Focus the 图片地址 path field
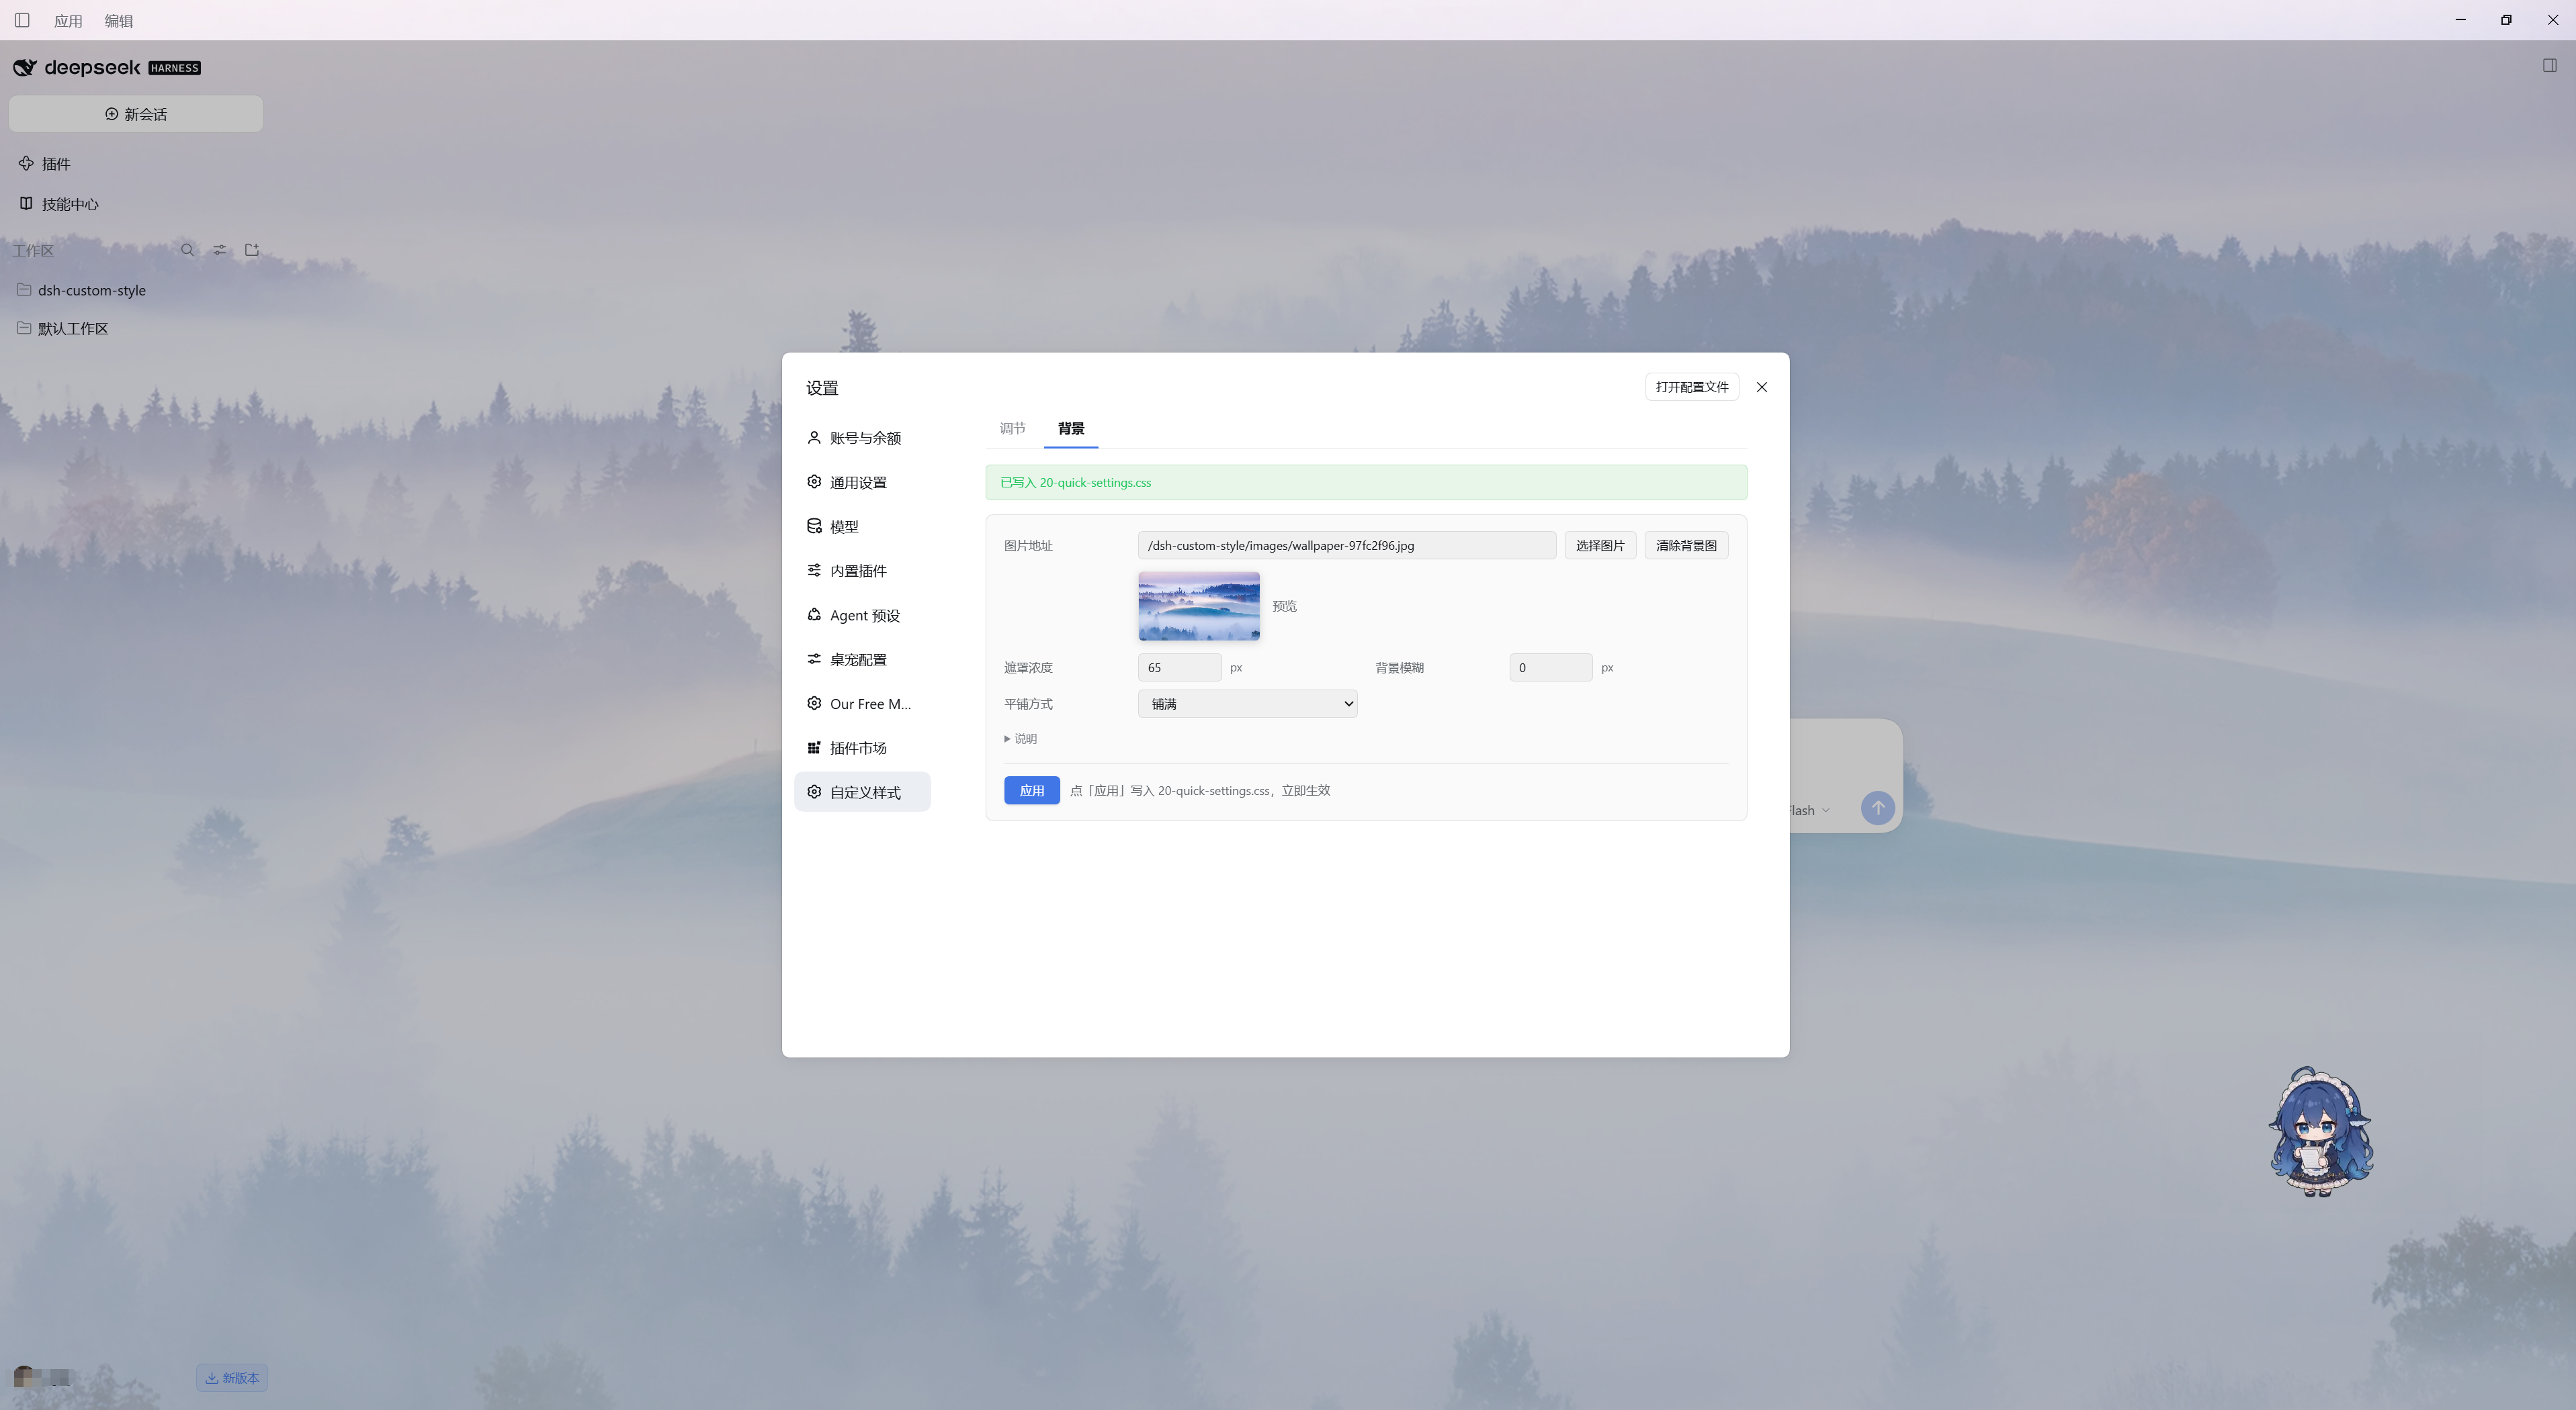2576x1410 pixels. click(x=1346, y=546)
